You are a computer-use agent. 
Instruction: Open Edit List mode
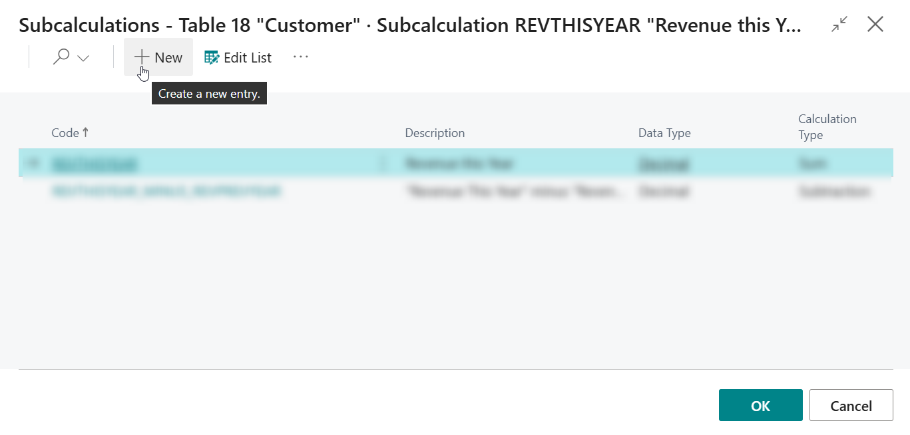coord(238,58)
